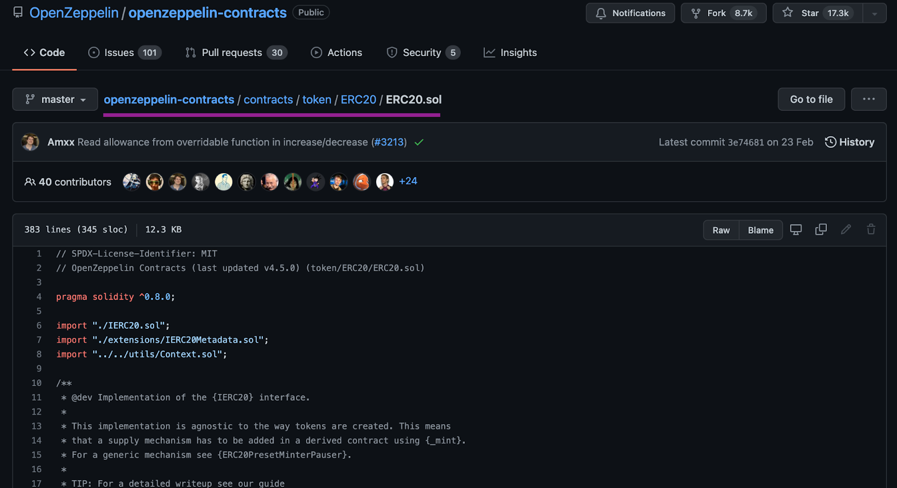Screen dimensions: 897x488
Task: Click the Pull requests count badge 30
Action: pos(277,53)
